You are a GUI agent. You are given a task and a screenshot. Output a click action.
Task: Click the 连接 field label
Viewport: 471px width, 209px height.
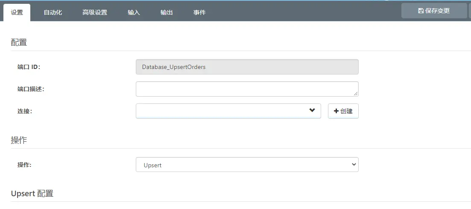[25, 111]
